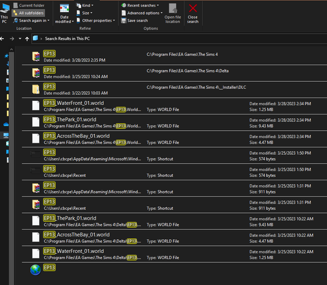Click the red Close search X
This screenshot has width=327, height=285.
(x=193, y=8)
